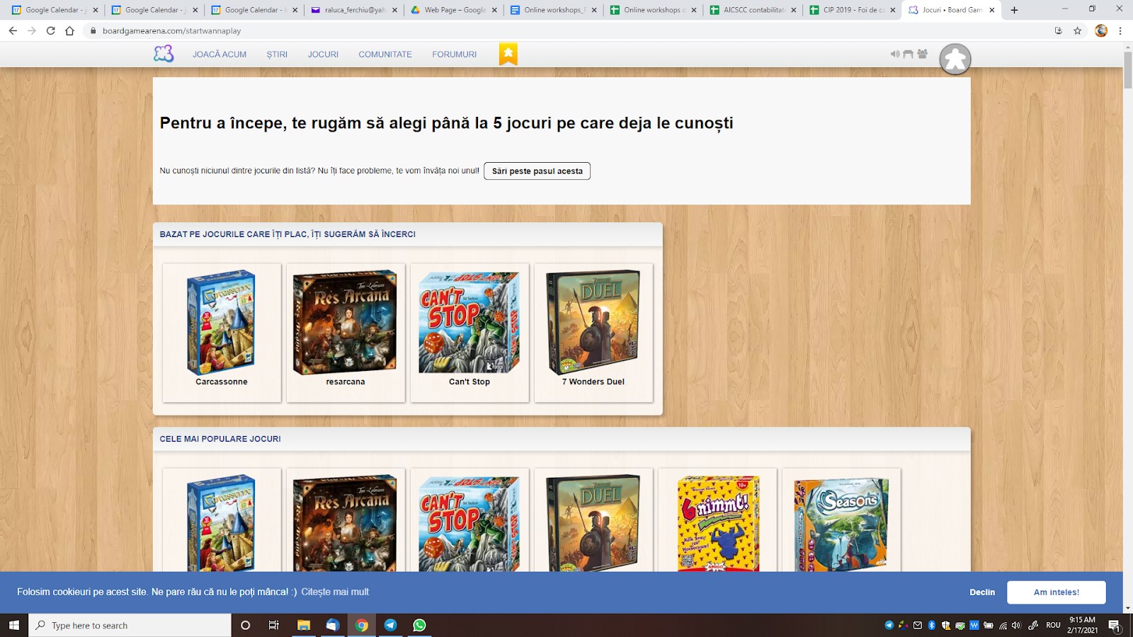Viewport: 1133px width, 637px height.
Task: Open Task View on the taskbar
Action: pos(273,625)
